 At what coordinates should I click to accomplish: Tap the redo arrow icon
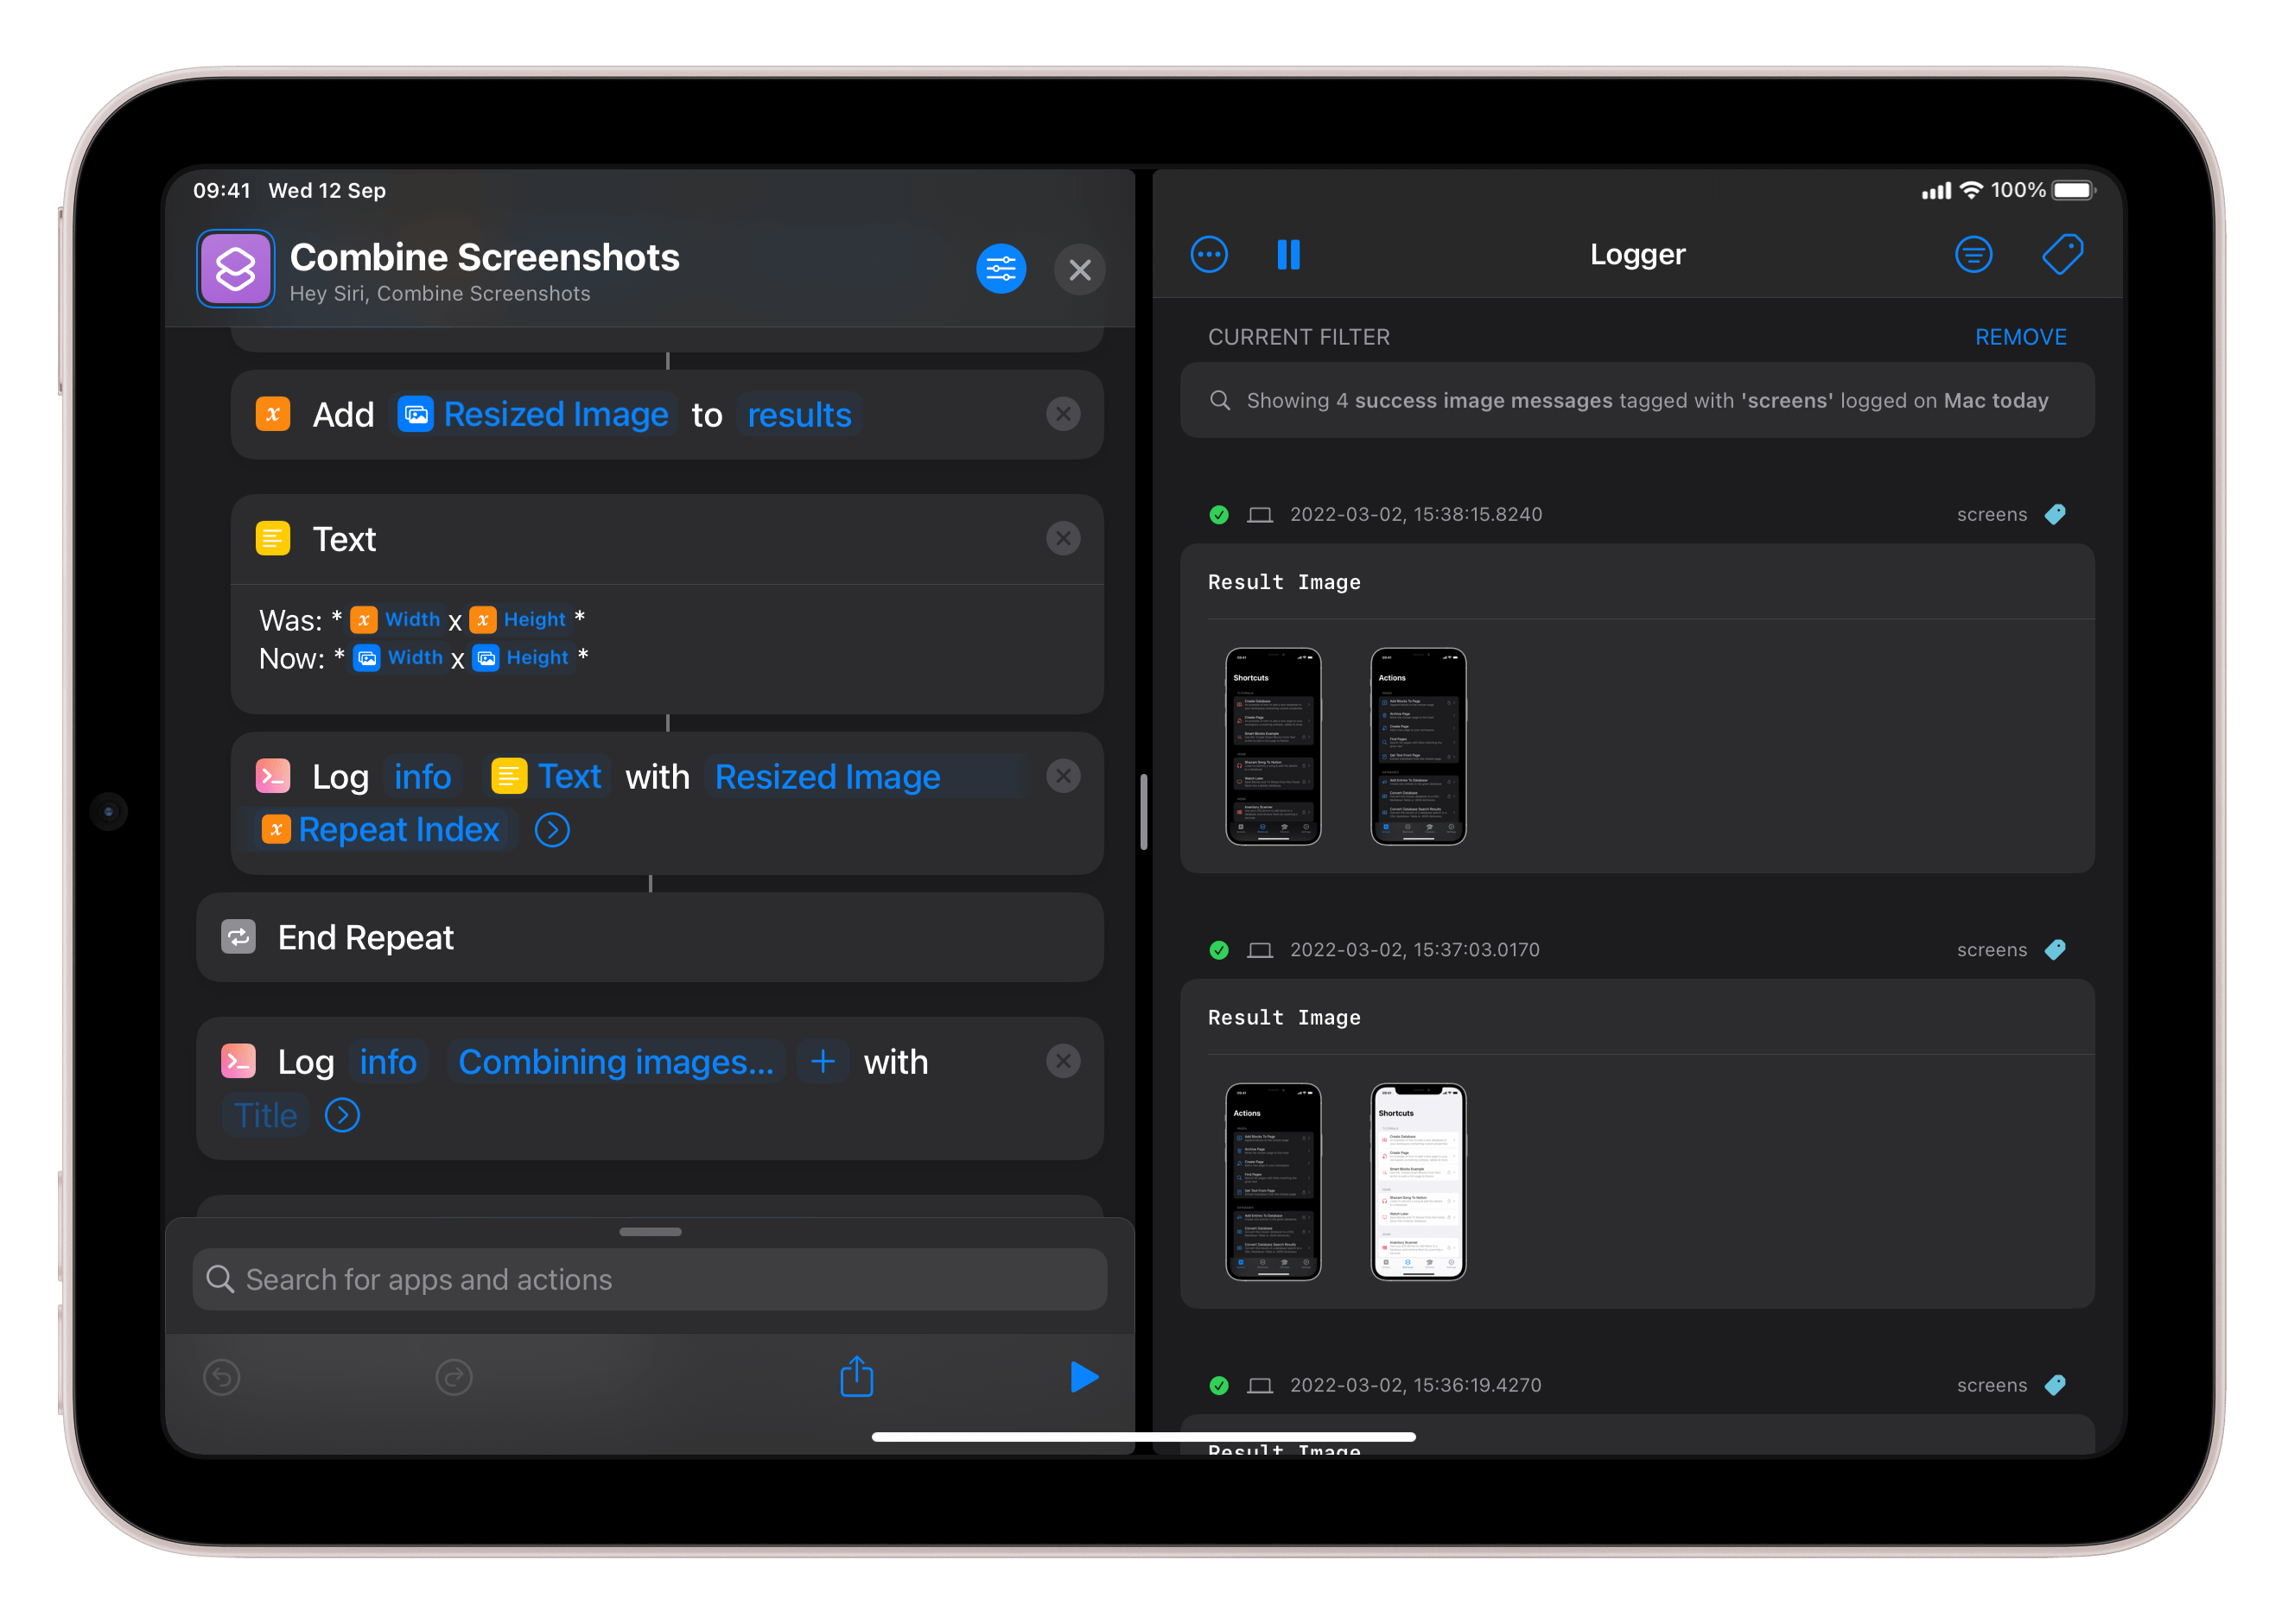tap(453, 1377)
